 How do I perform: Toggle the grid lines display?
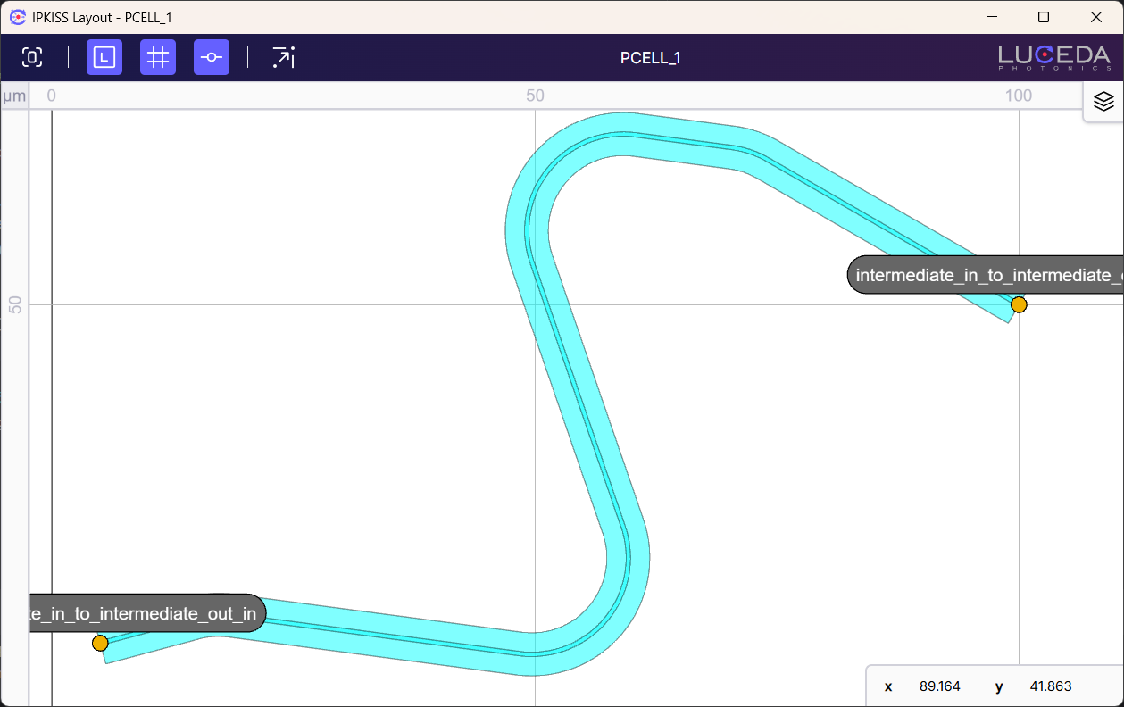tap(158, 58)
